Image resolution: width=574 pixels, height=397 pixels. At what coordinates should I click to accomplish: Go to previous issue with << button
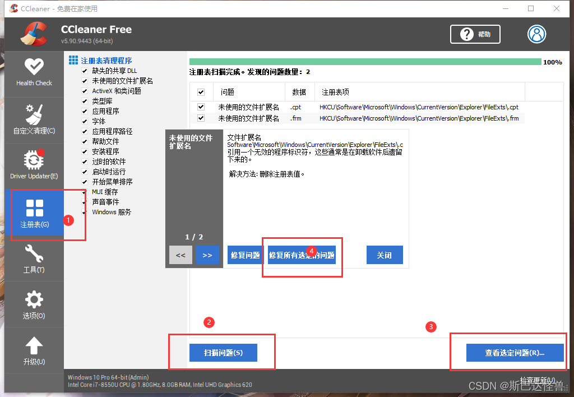pos(180,255)
